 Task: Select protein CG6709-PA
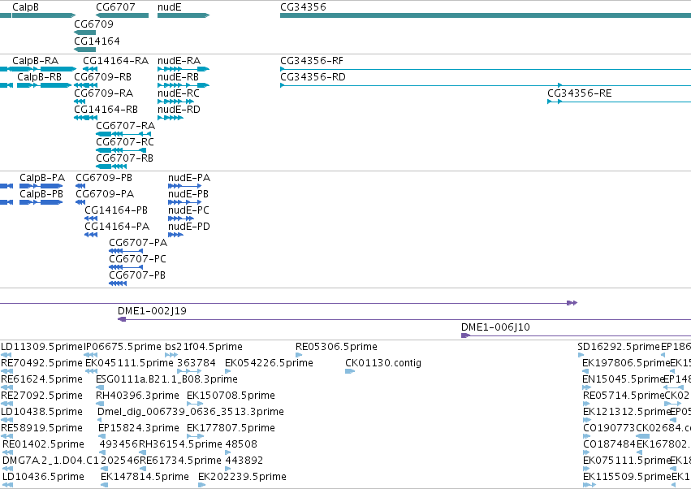tap(80, 202)
